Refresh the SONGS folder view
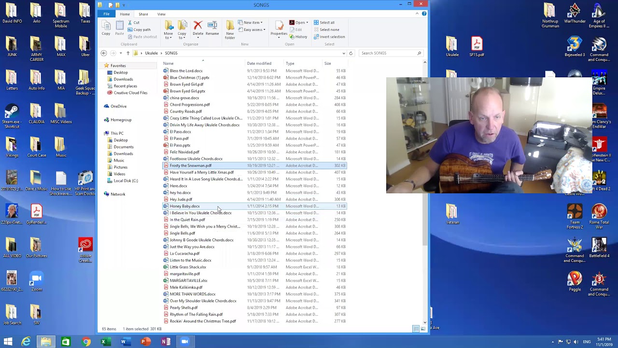 pos(351,53)
